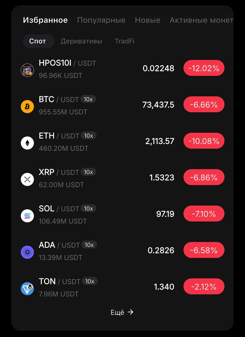Click the Ethereum diamond logo icon

click(27, 143)
